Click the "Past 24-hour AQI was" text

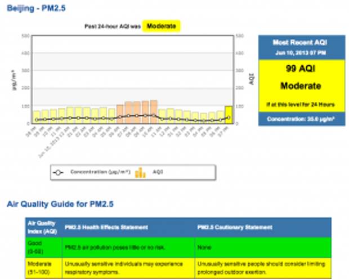(113, 26)
